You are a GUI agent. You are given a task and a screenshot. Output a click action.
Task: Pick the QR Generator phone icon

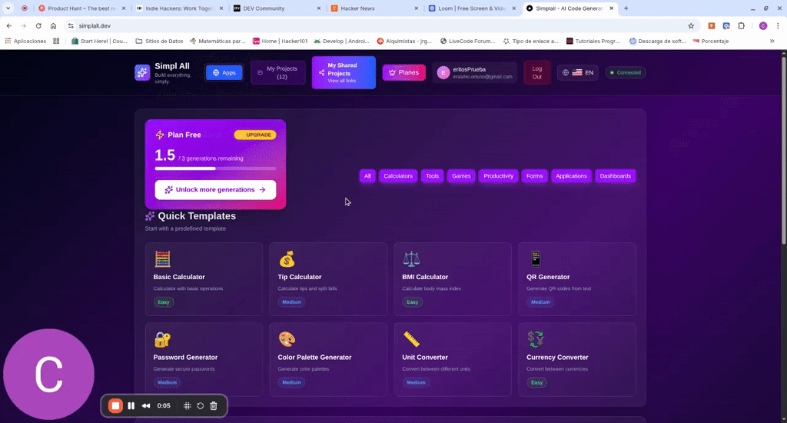[536, 259]
